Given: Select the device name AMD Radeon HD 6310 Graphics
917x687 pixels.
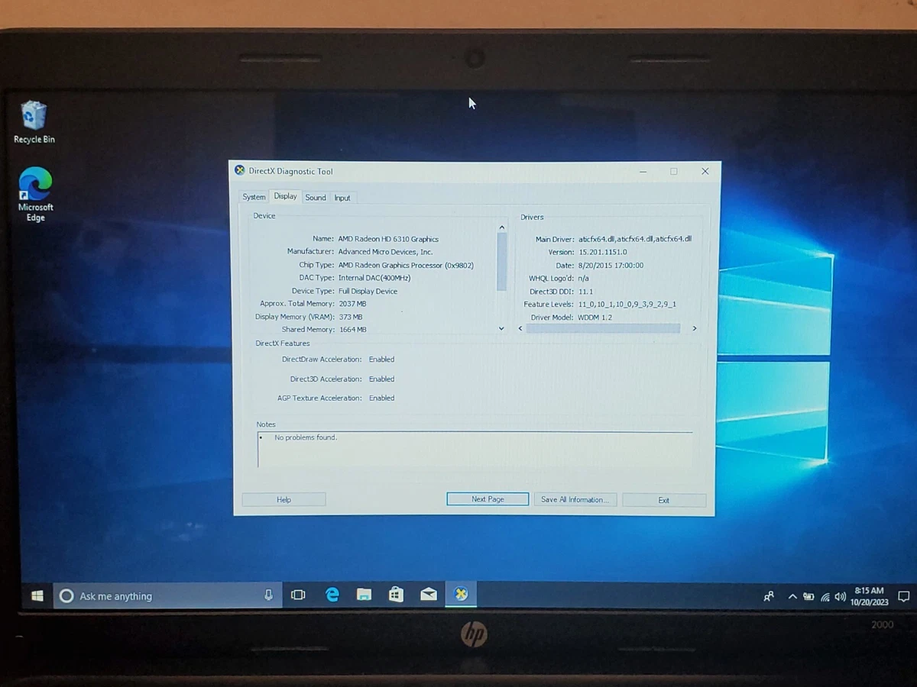Looking at the screenshot, I should pyautogui.click(x=388, y=239).
